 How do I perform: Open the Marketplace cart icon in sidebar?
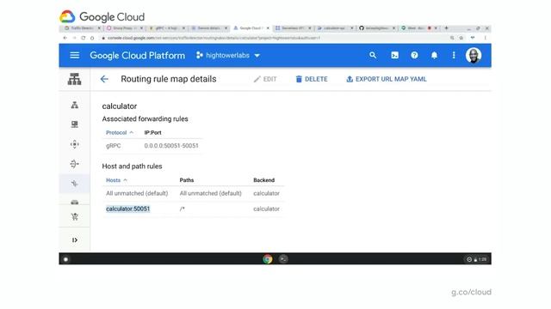75,217
